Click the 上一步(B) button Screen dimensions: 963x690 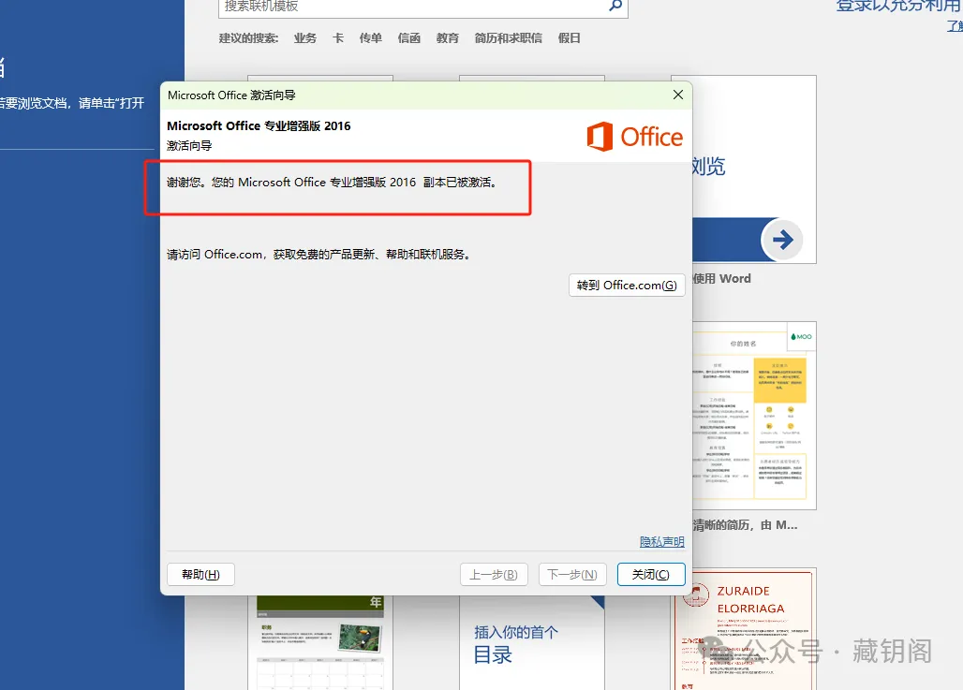tap(494, 575)
